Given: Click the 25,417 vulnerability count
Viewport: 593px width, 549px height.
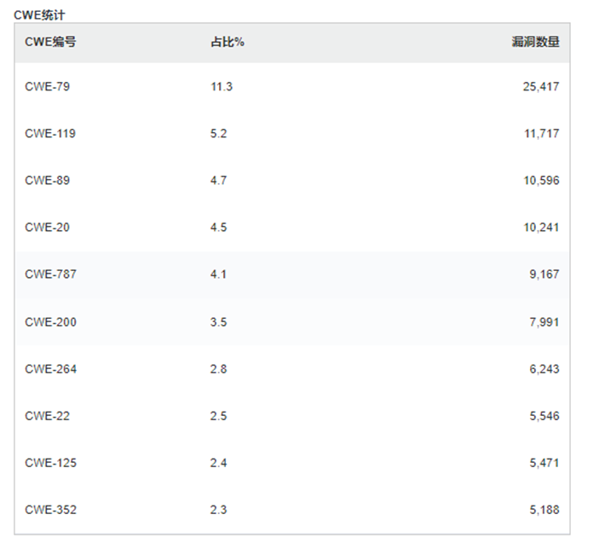Looking at the screenshot, I should [x=541, y=87].
